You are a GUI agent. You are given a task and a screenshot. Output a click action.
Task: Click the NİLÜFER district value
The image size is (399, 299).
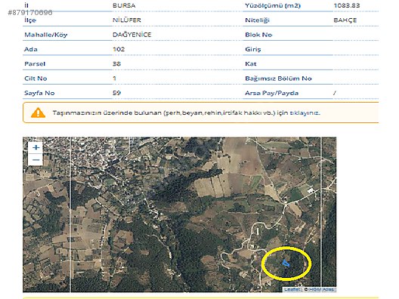pyautogui.click(x=127, y=20)
